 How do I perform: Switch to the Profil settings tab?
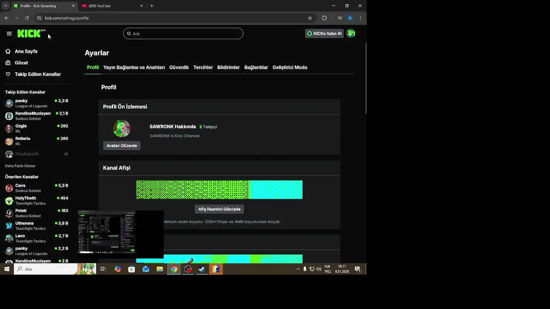(93, 67)
